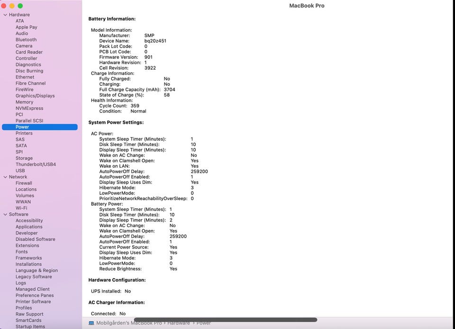The image size is (455, 329).
Task: Open Disc Burning entry
Action: (29, 71)
